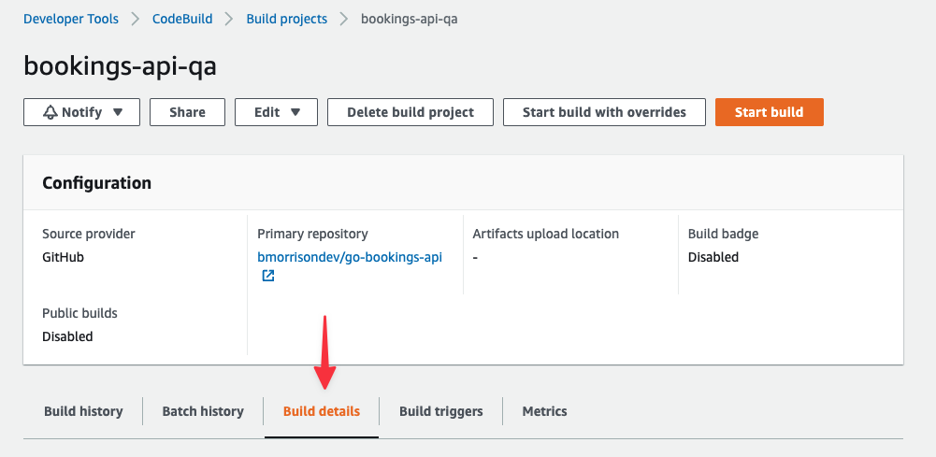
Task: Click the GitHub source provider value
Action: pos(64,257)
